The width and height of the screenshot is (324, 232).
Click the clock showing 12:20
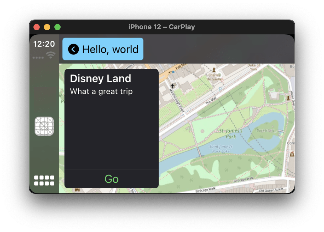(x=44, y=44)
